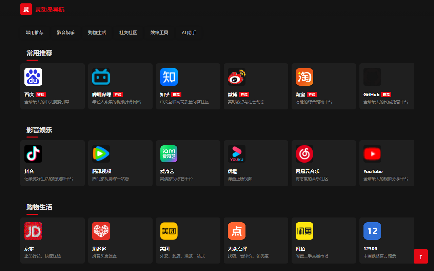Click the 百度 site name
This screenshot has width=434, height=271.
coord(29,95)
